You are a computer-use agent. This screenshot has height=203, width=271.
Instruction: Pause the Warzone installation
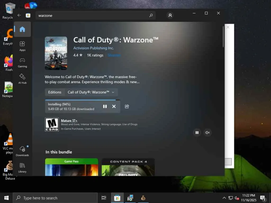(x=105, y=106)
